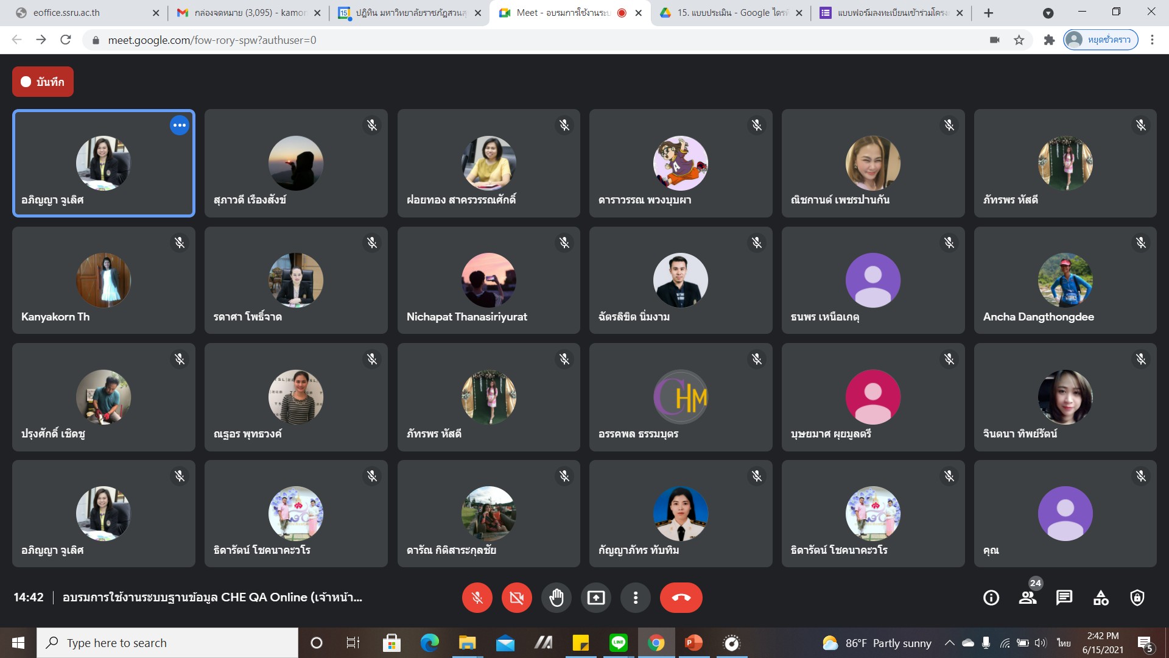Open options on the highlighted อภิญญา tile
Image resolution: width=1169 pixels, height=658 pixels.
coord(179,126)
